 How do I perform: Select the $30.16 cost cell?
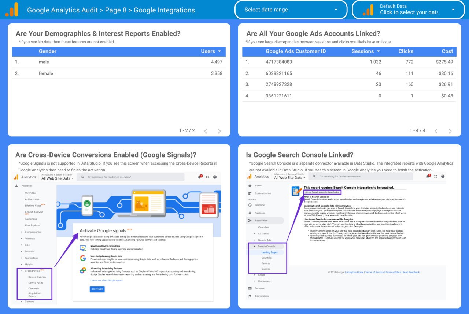click(446, 73)
